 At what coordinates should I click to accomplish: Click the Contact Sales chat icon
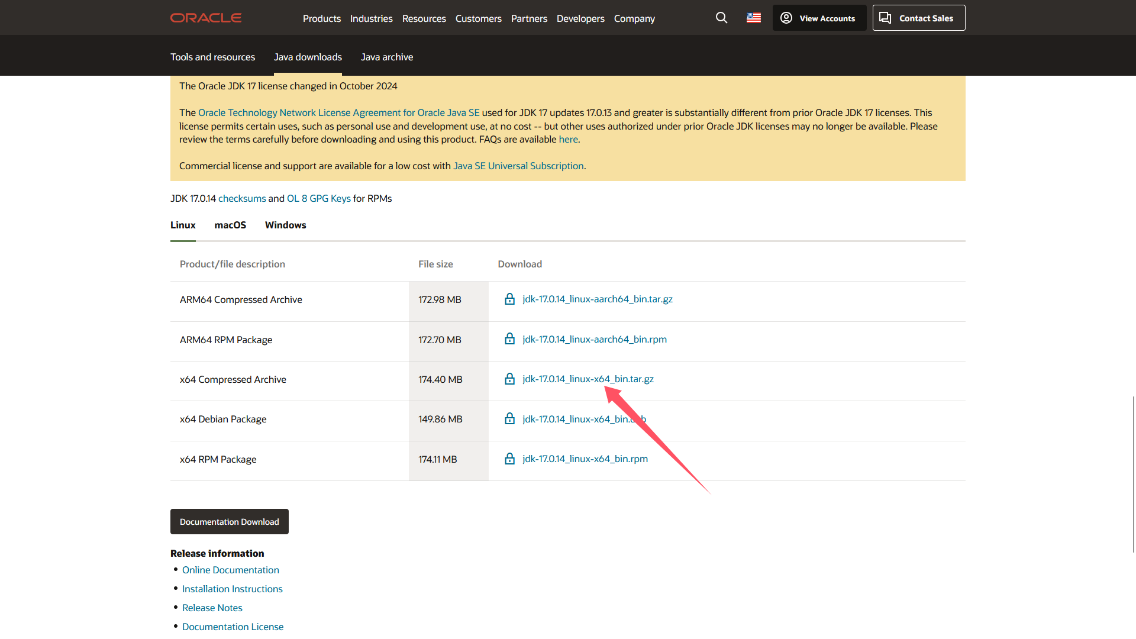(885, 18)
